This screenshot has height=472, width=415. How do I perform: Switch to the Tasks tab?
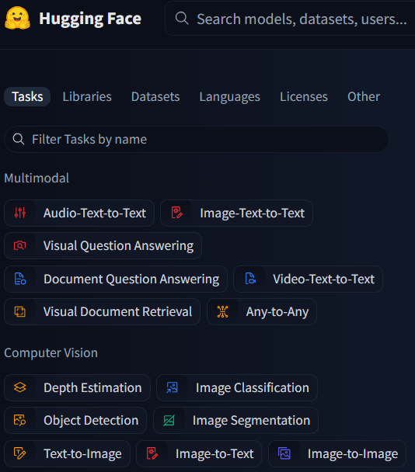pyautogui.click(x=27, y=96)
